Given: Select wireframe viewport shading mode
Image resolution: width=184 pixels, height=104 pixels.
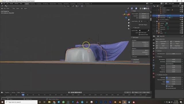Looking at the screenshot, I should coord(143,8).
